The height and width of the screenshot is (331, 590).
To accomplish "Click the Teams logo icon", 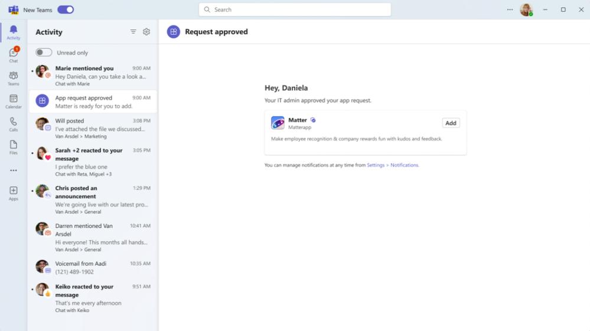I will [x=13, y=10].
